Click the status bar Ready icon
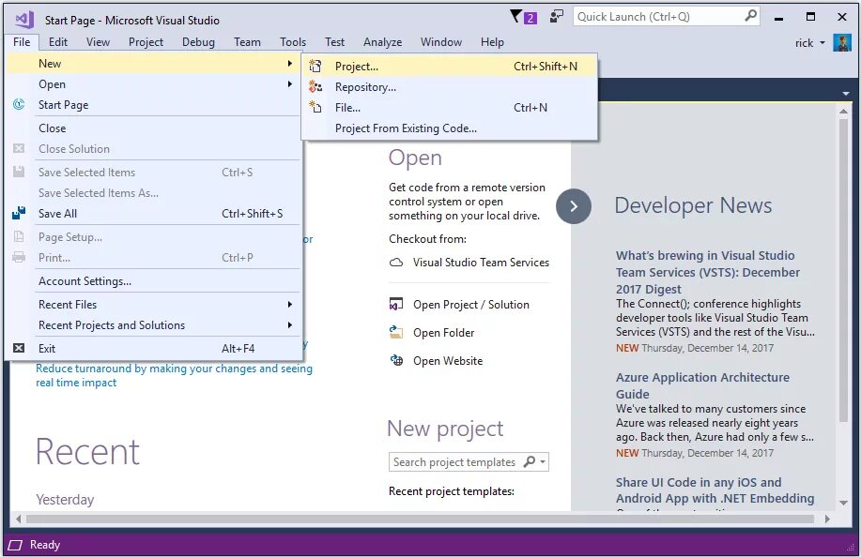This screenshot has width=861, height=557. pos(15,545)
